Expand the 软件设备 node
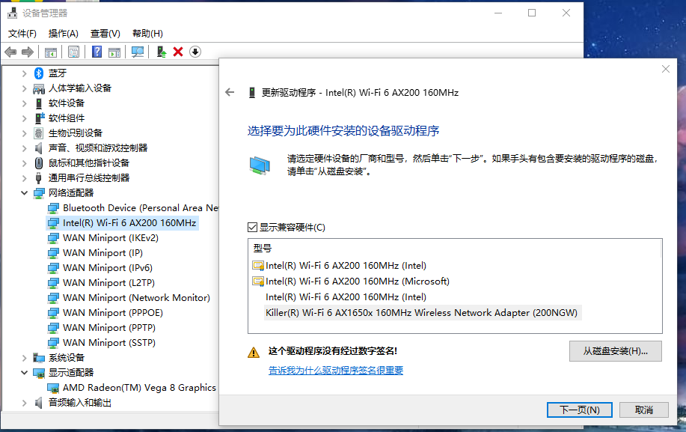Viewport: 686px width, 432px height. (25, 103)
